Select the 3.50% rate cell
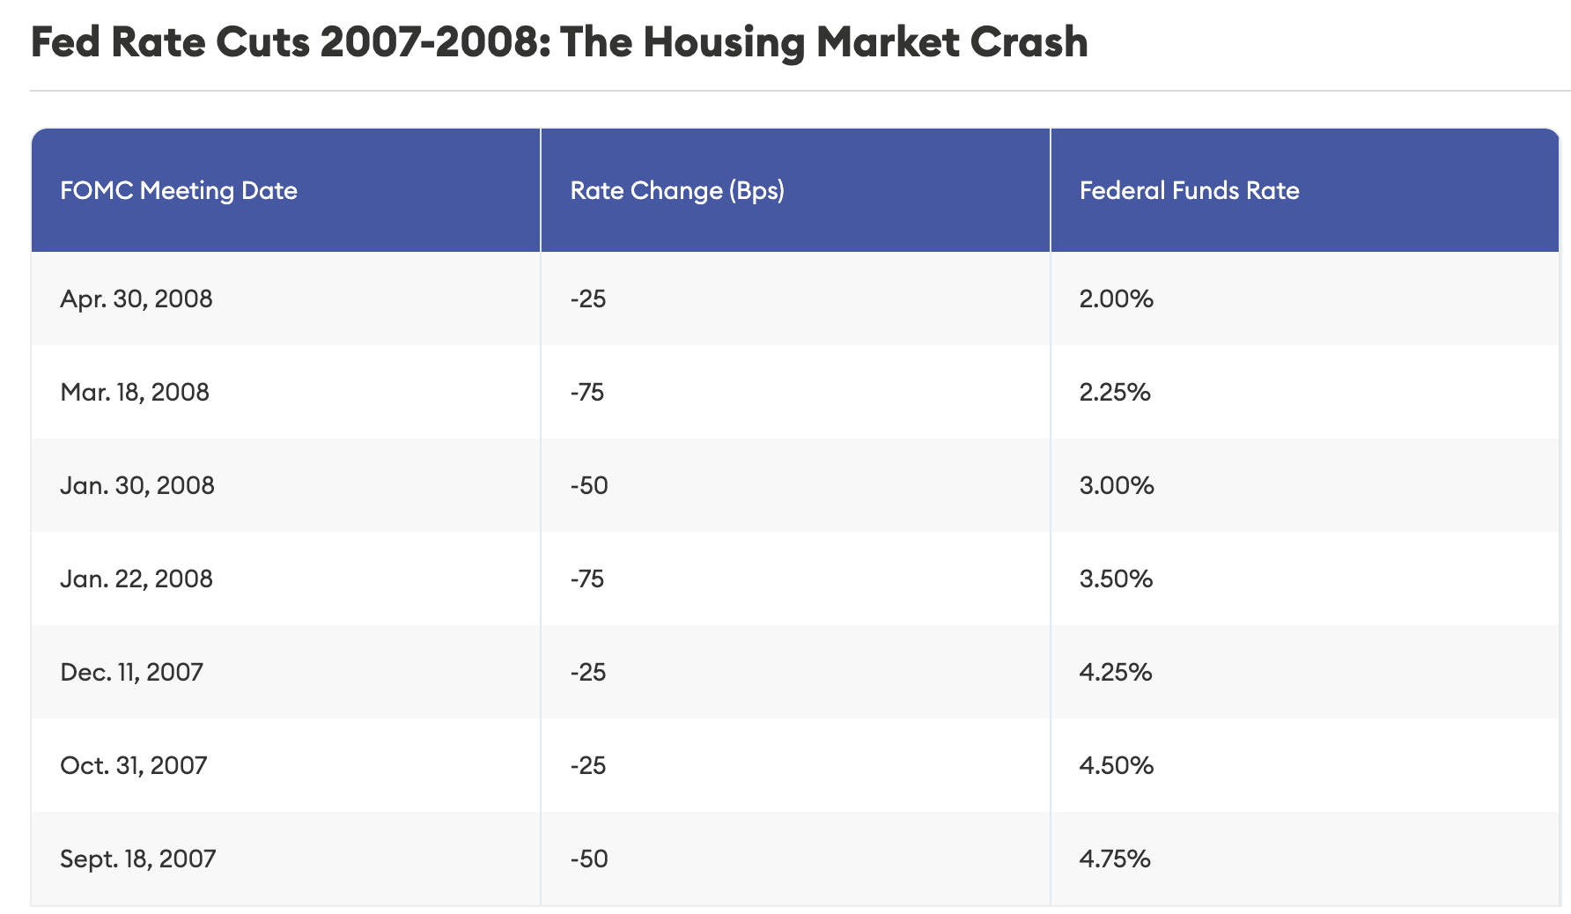The image size is (1571, 914). tap(1116, 579)
